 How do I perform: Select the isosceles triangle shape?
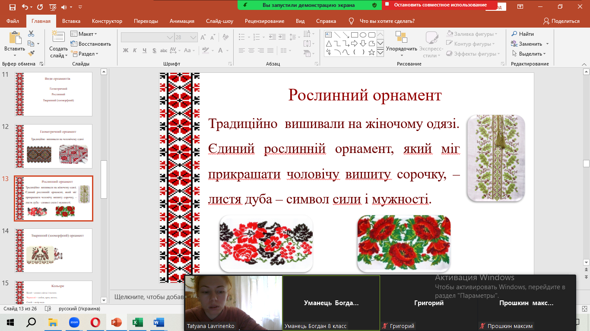[328, 44]
